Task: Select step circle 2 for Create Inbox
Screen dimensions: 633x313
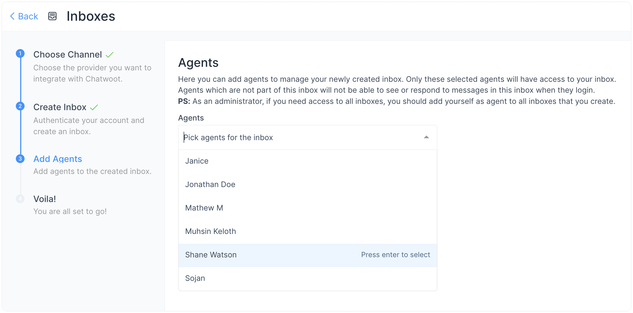Action: click(20, 106)
